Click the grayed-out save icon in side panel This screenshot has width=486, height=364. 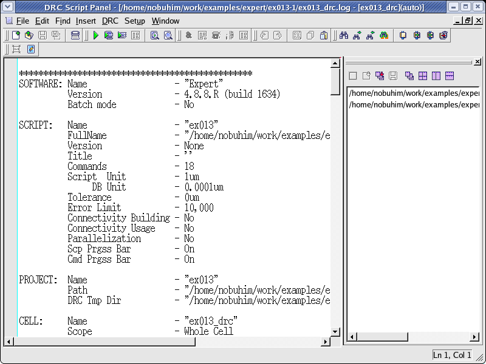393,76
